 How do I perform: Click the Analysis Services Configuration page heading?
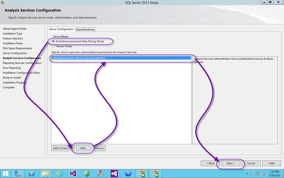click(33, 10)
